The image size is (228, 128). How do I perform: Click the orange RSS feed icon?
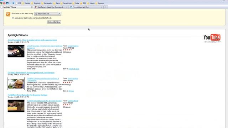point(8,14)
